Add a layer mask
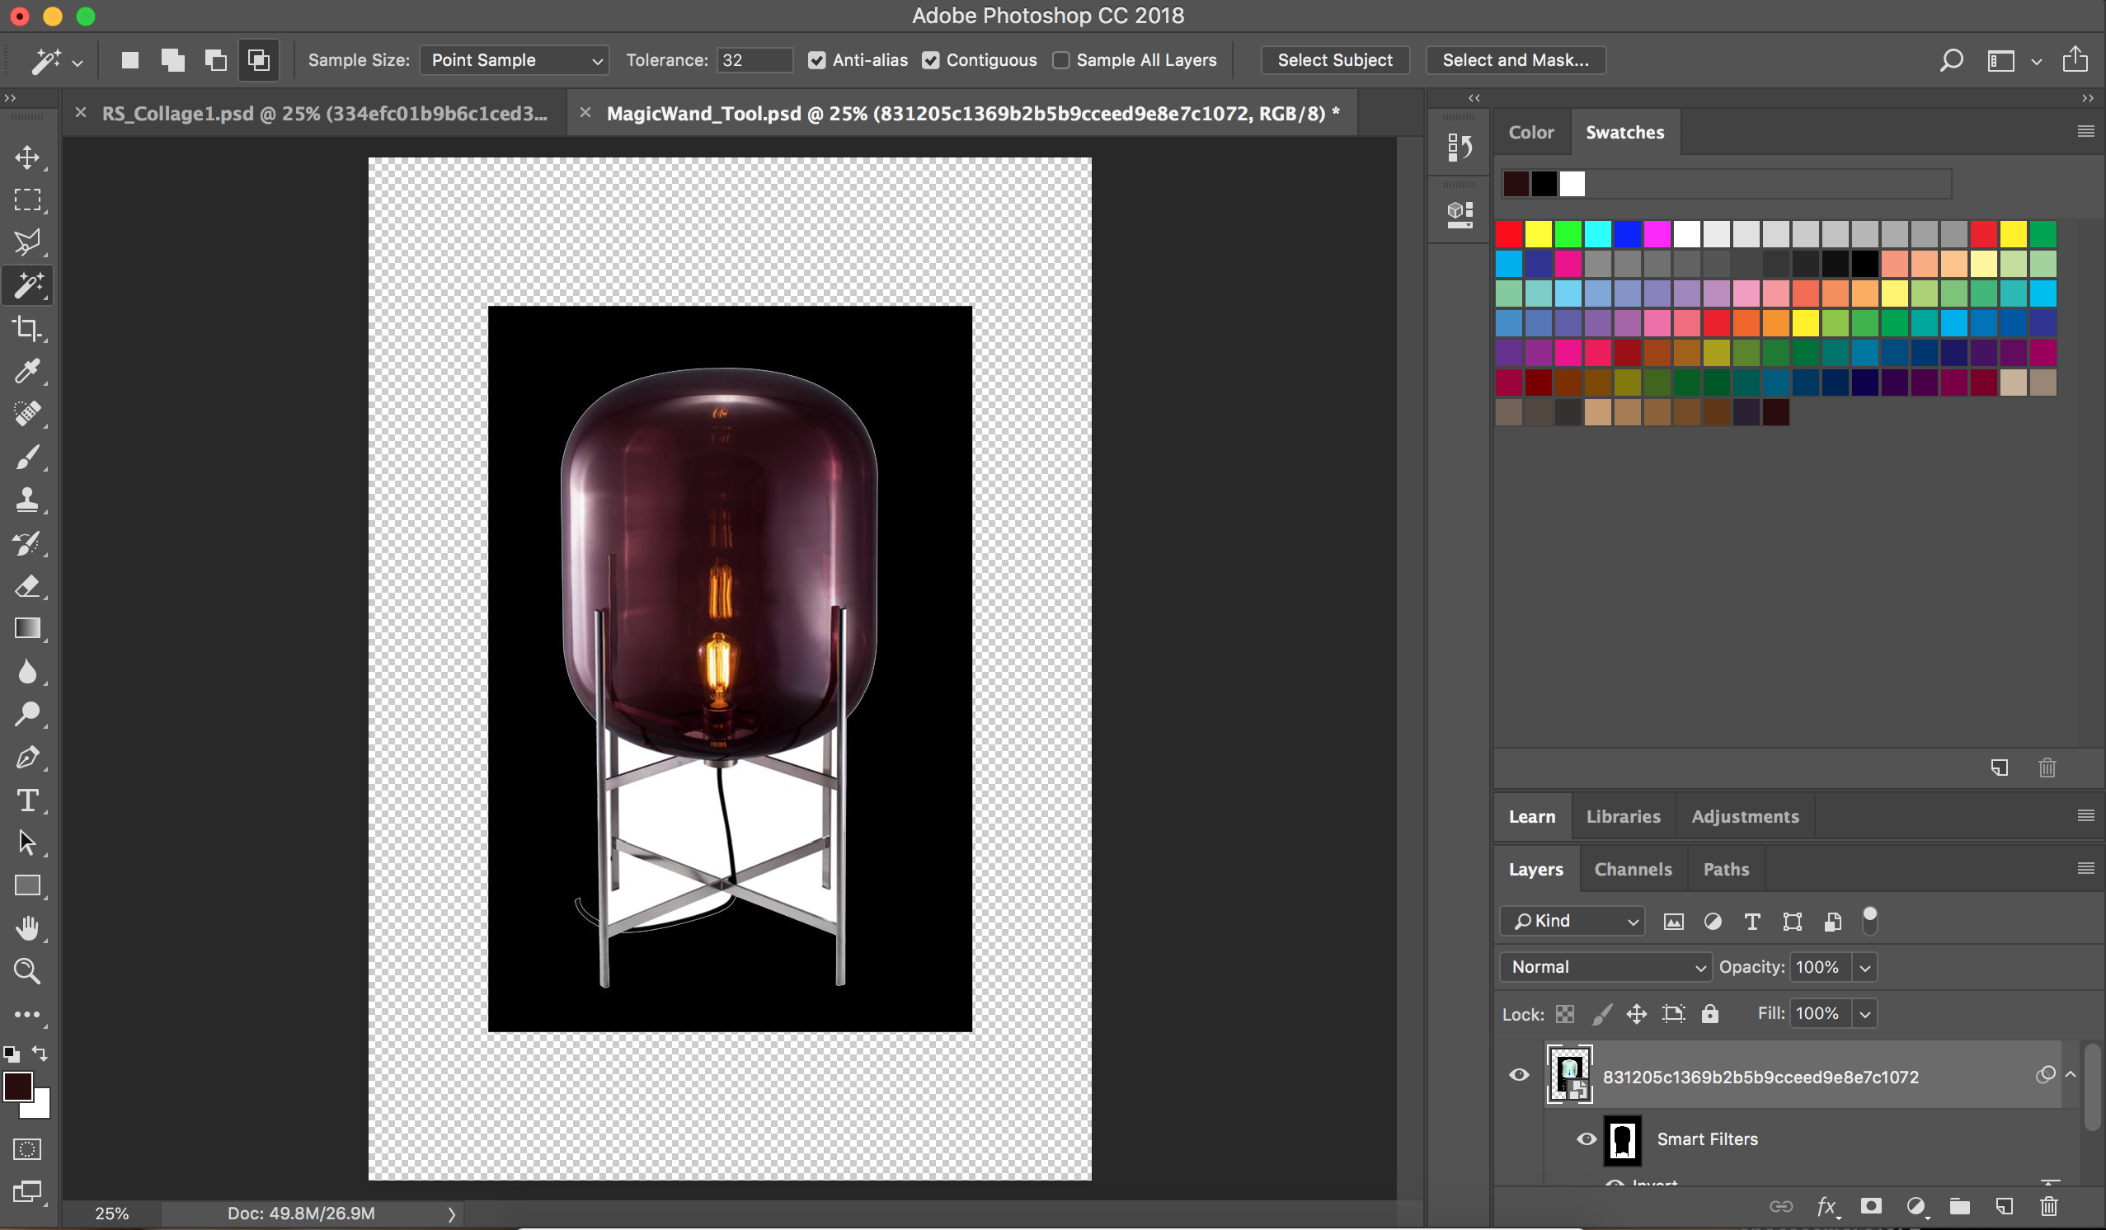2106x1230 pixels. coord(1871,1206)
